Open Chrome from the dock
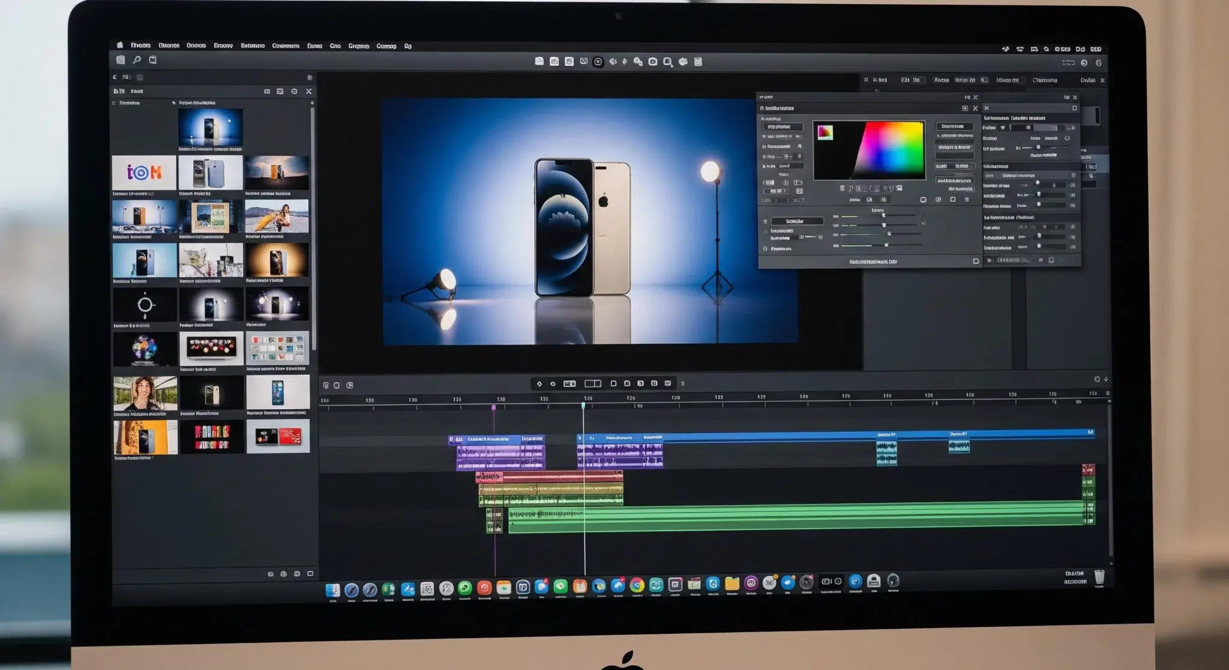 coord(637,585)
